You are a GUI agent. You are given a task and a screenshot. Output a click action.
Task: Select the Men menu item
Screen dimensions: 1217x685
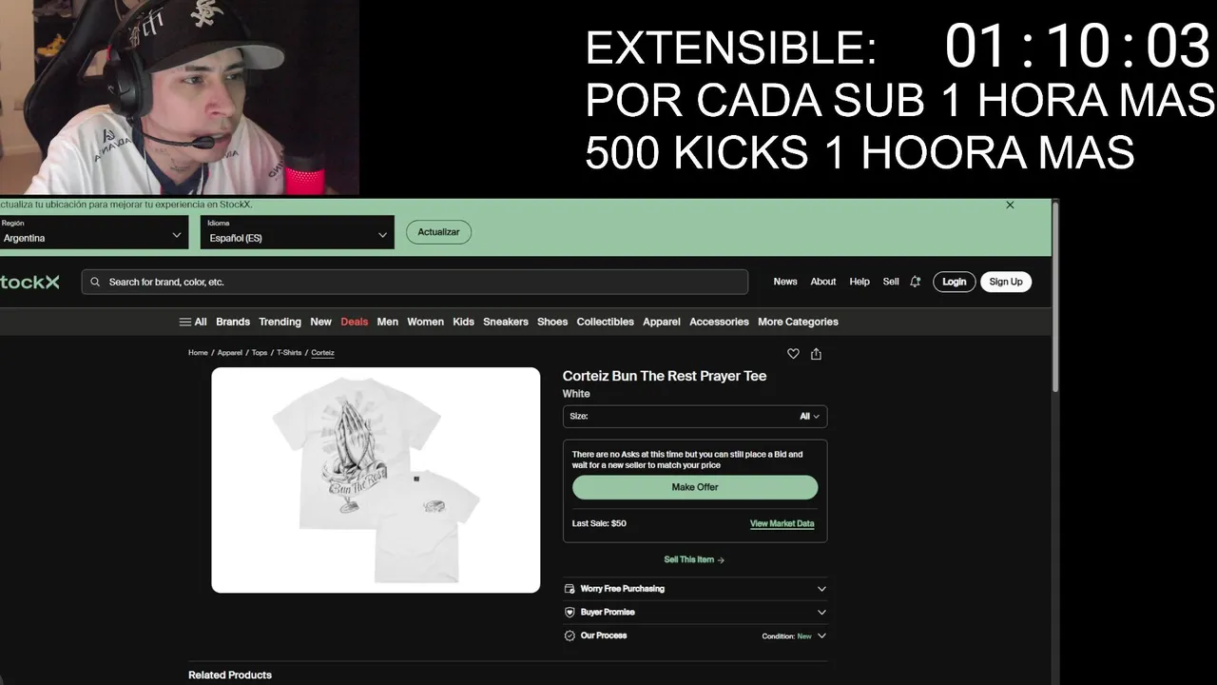click(388, 322)
